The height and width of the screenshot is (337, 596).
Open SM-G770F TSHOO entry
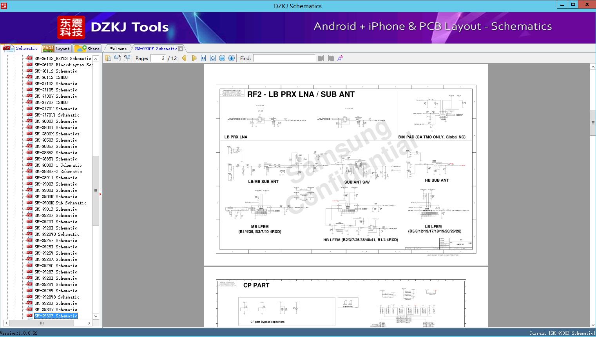coord(51,102)
